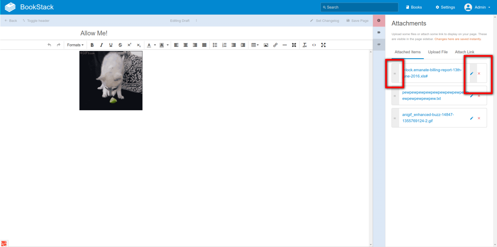The height and width of the screenshot is (247, 497).
Task: Expand the editor to fullscreen mode
Action: [323, 45]
